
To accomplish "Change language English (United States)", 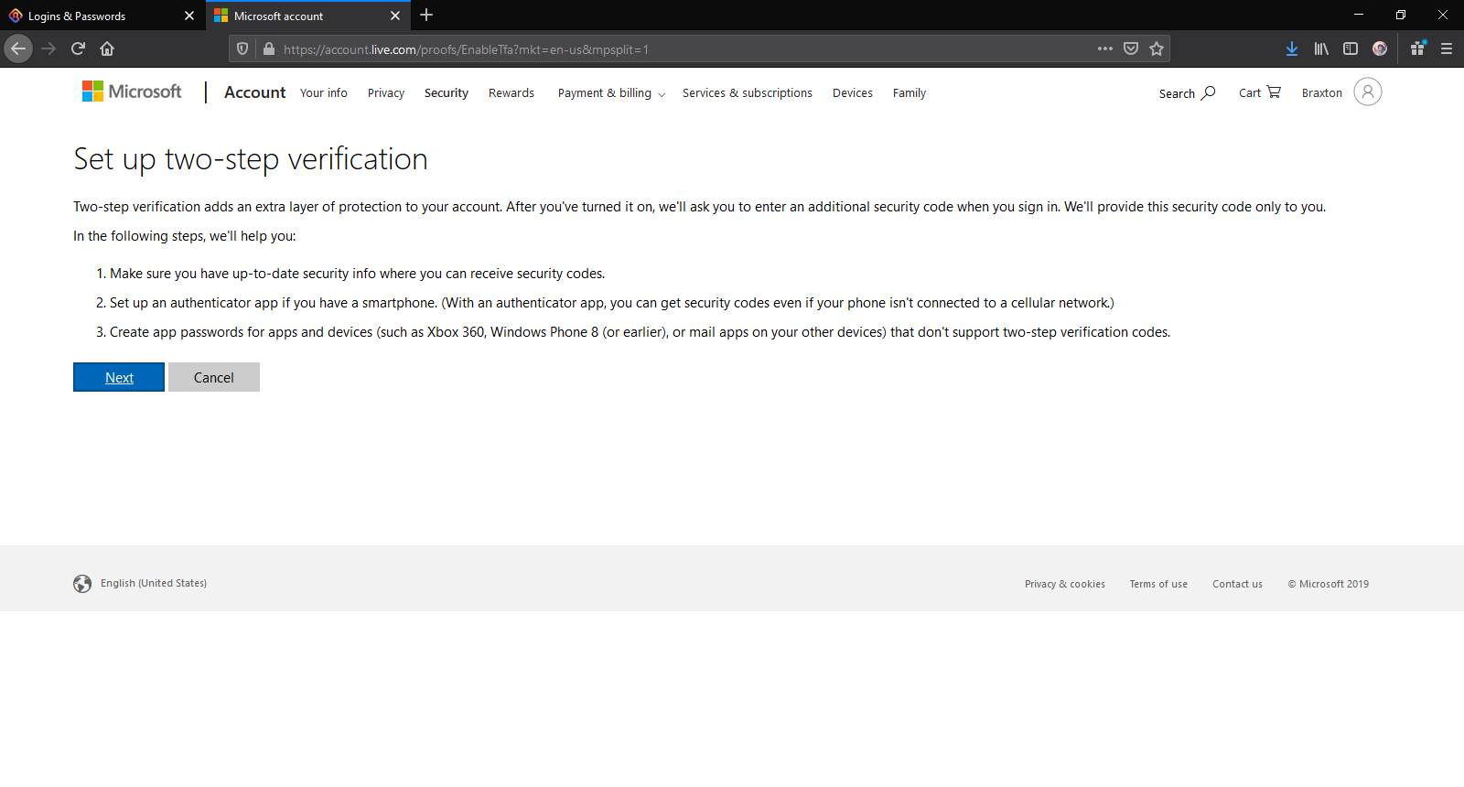I will point(154,583).
